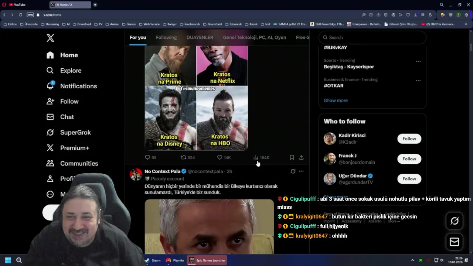Bookmark the Kratos meme post
The width and height of the screenshot is (473, 266).
pos(292,157)
